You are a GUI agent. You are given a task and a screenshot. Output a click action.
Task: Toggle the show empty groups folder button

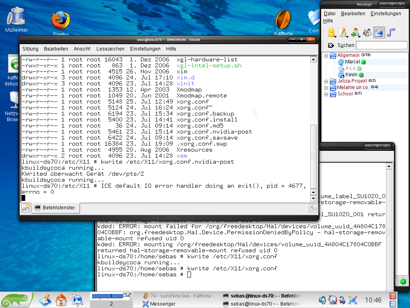point(379,32)
